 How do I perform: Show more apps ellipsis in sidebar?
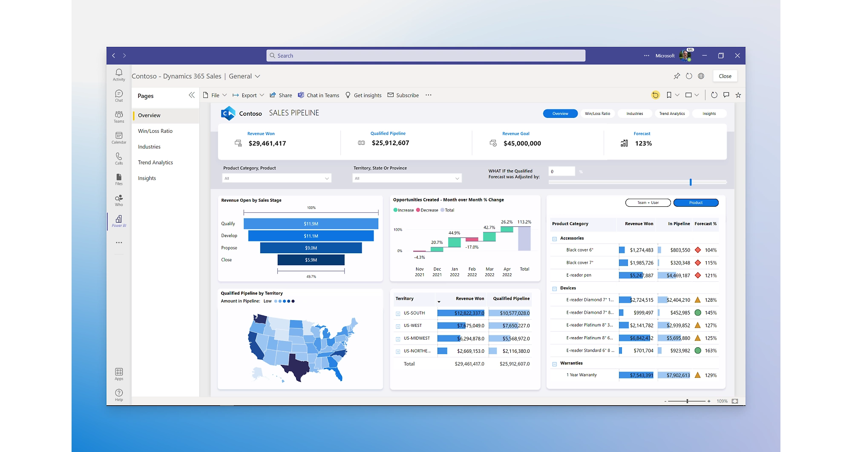[x=119, y=243]
